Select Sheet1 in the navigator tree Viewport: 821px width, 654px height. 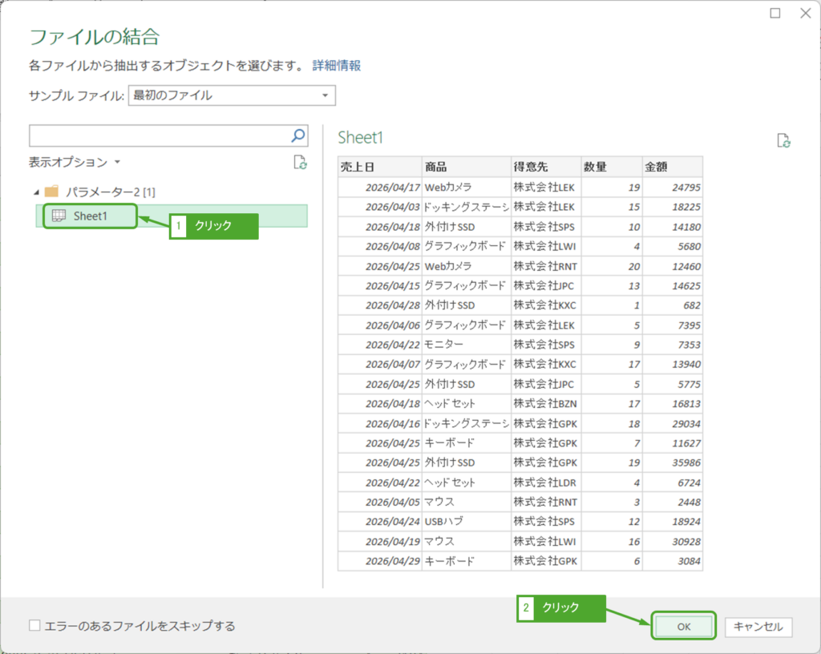90,216
